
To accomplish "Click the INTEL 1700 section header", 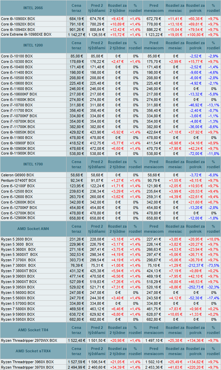I will click(x=33, y=164).
